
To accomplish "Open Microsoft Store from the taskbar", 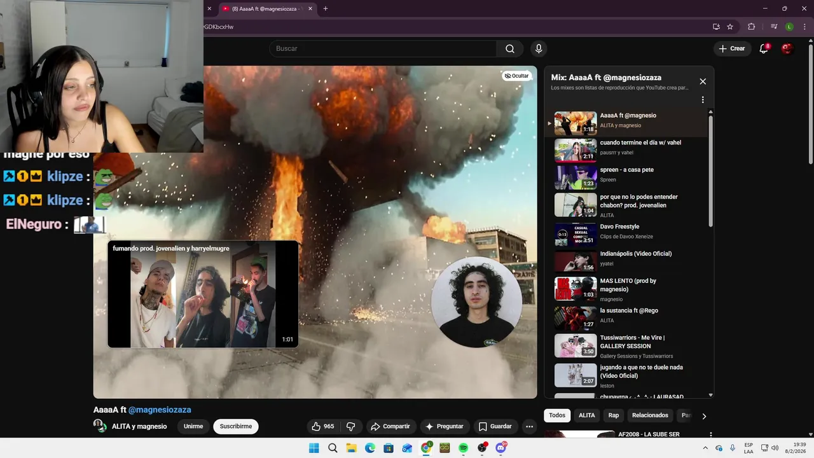I will [x=389, y=448].
